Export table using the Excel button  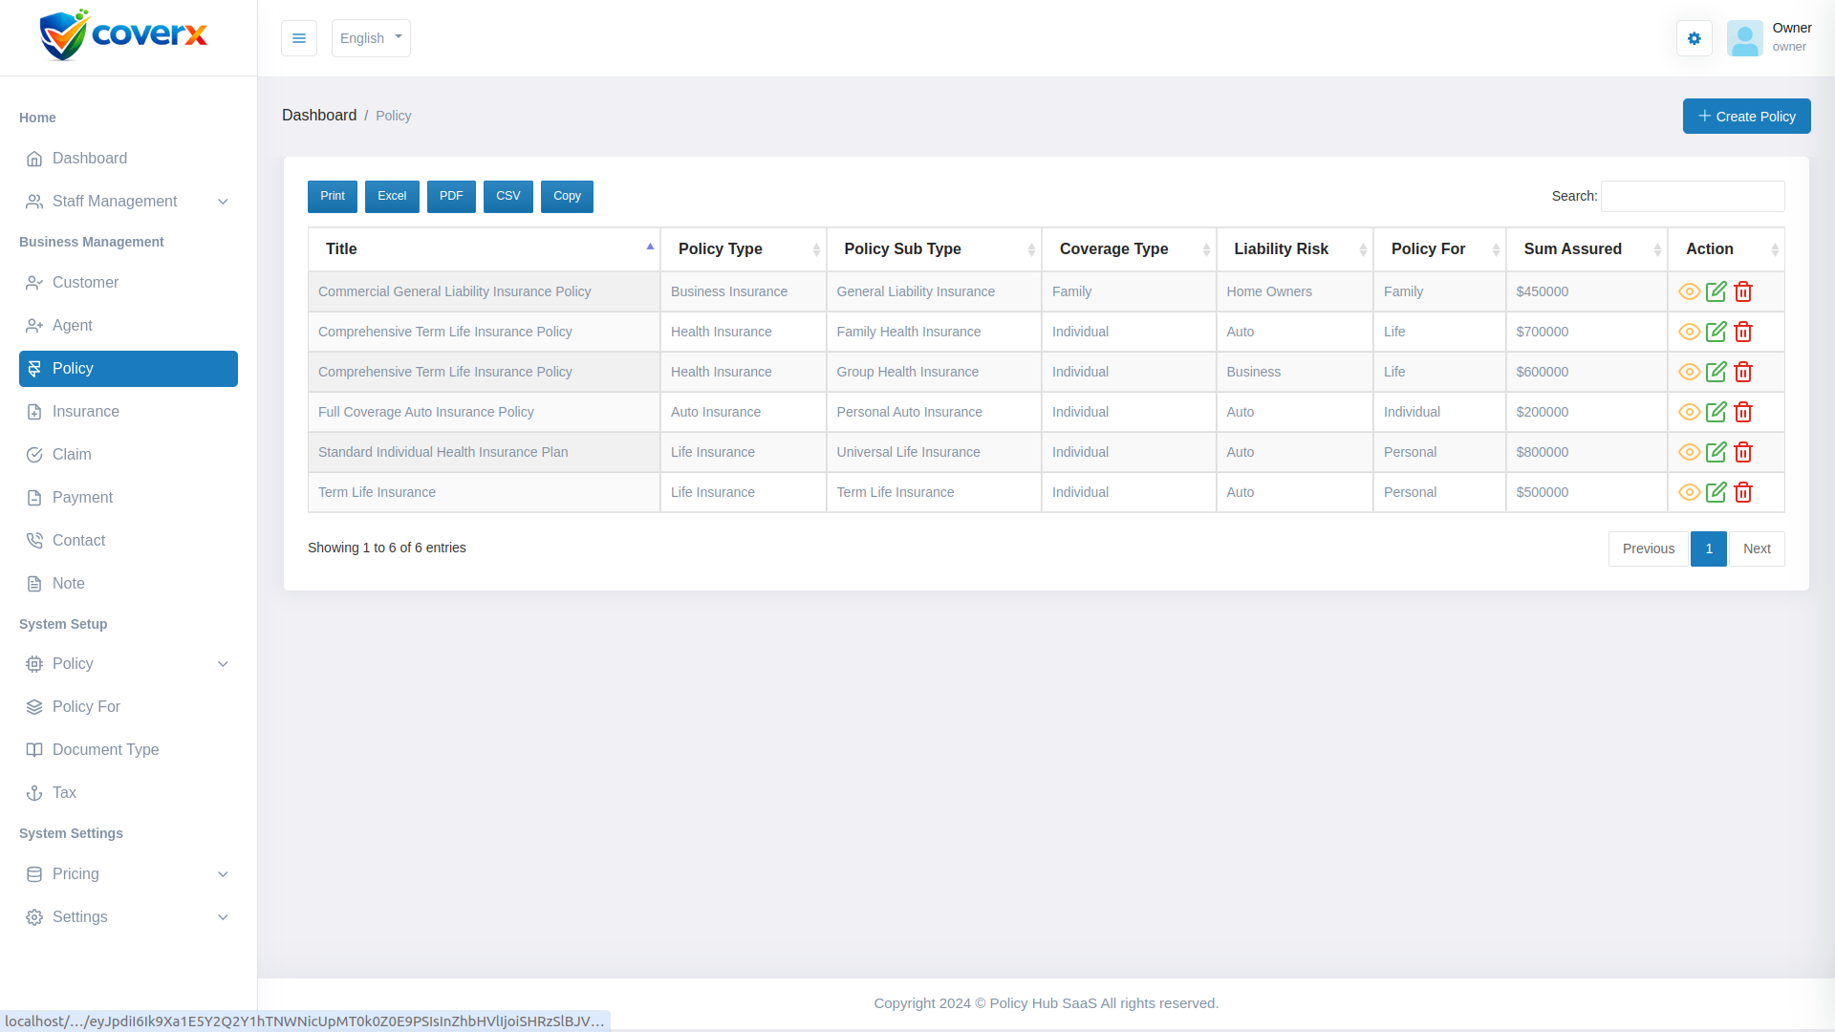point(392,196)
